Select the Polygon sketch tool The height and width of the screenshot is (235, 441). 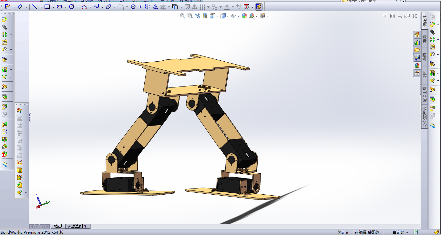(133, 7)
